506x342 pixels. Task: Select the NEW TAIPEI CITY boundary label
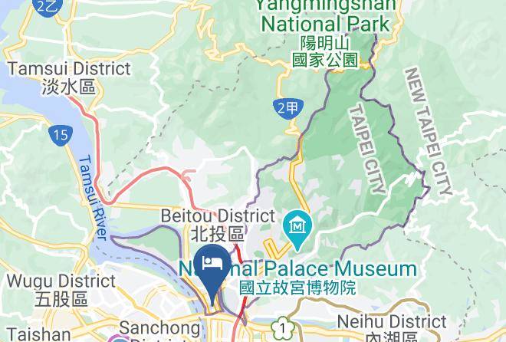428,132
